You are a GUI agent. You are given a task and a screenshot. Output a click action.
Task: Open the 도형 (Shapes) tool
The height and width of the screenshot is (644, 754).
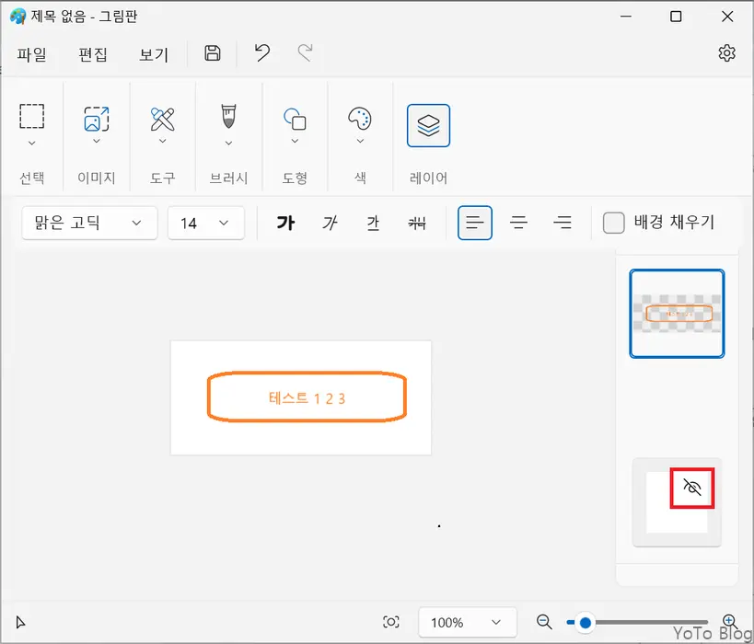(x=295, y=120)
